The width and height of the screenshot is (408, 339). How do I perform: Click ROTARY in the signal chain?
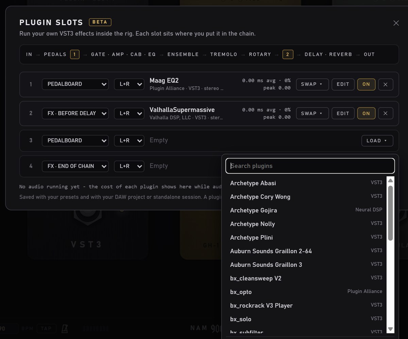pos(260,54)
